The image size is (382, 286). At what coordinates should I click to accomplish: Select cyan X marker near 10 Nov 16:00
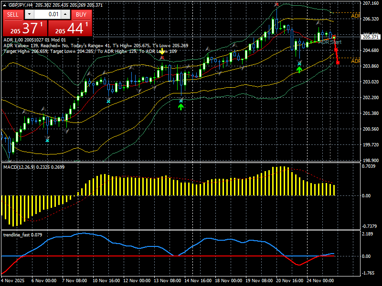108,101
